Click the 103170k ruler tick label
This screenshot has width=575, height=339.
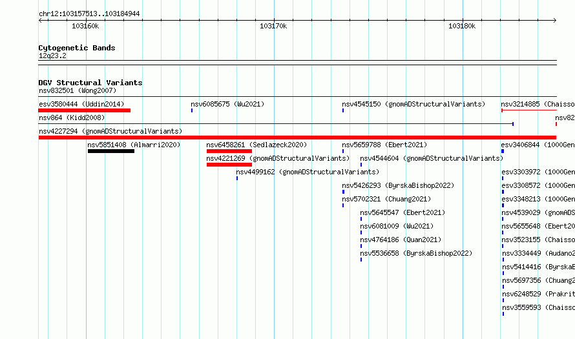[x=273, y=26]
